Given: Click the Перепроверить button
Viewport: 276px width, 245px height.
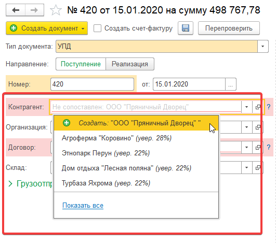Looking at the screenshot, I should [229, 28].
